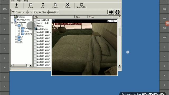Sort by the File column header
This screenshot has width=169, height=95.
(x=54, y=17)
